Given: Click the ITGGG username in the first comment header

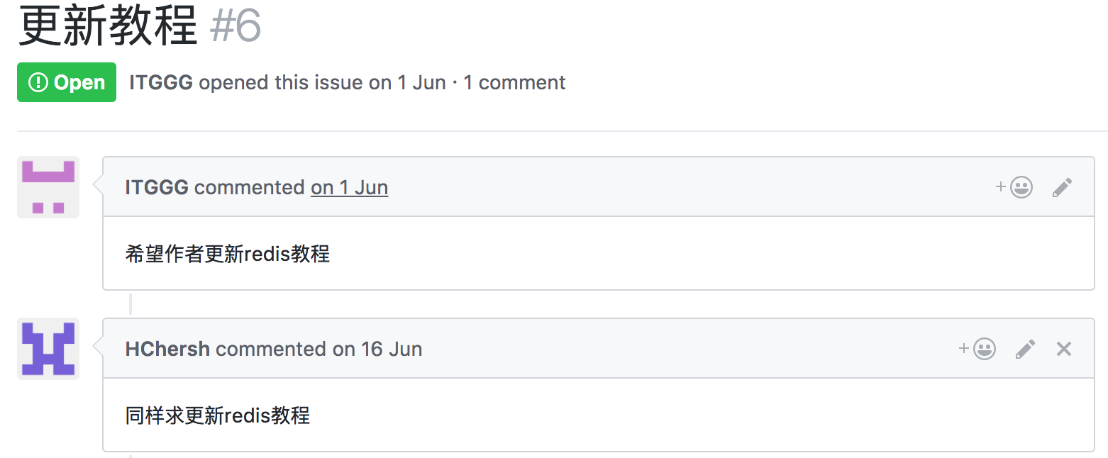Looking at the screenshot, I should (x=157, y=187).
